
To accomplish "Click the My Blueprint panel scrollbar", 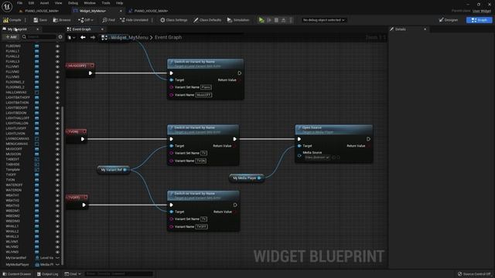I will click(63, 186).
